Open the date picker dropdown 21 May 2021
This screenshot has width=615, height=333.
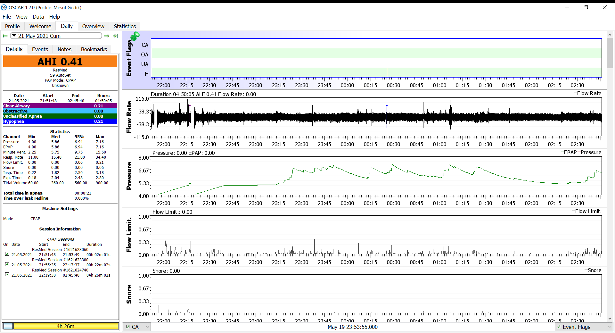[x=56, y=36]
